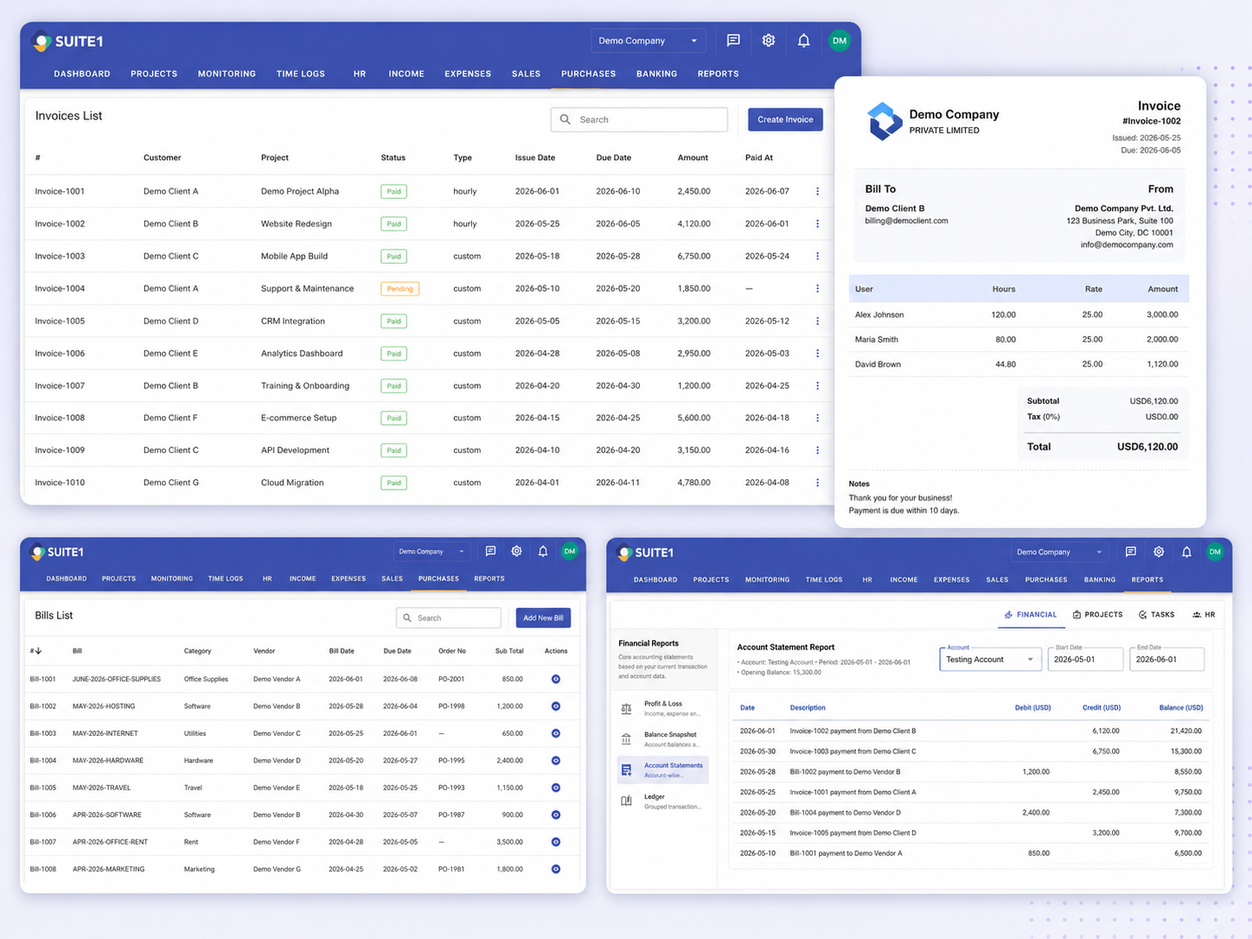Screen dimensions: 1252x939
Task: Switch to the PROJECTS reports tab
Action: [x=1098, y=615]
